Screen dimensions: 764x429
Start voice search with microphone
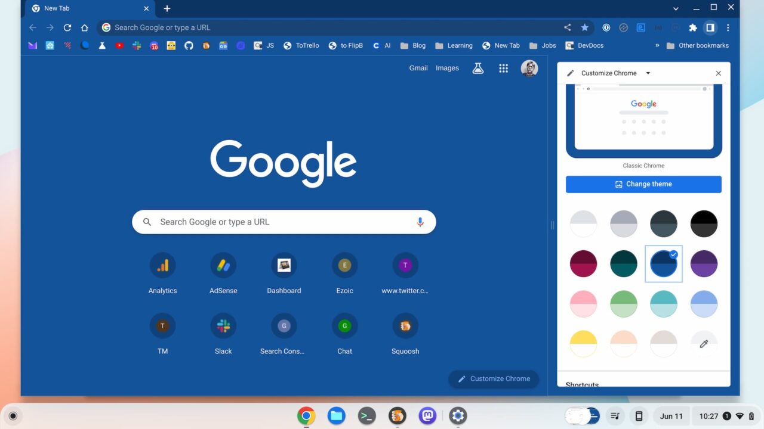[420, 222]
